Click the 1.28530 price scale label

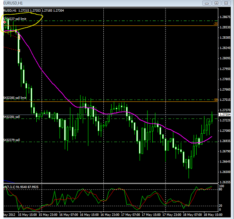(225, 27)
